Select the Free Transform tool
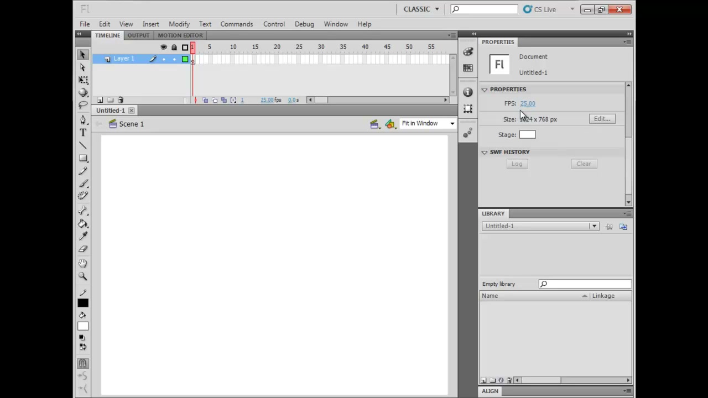Viewport: 708px width, 398px height. (83, 80)
